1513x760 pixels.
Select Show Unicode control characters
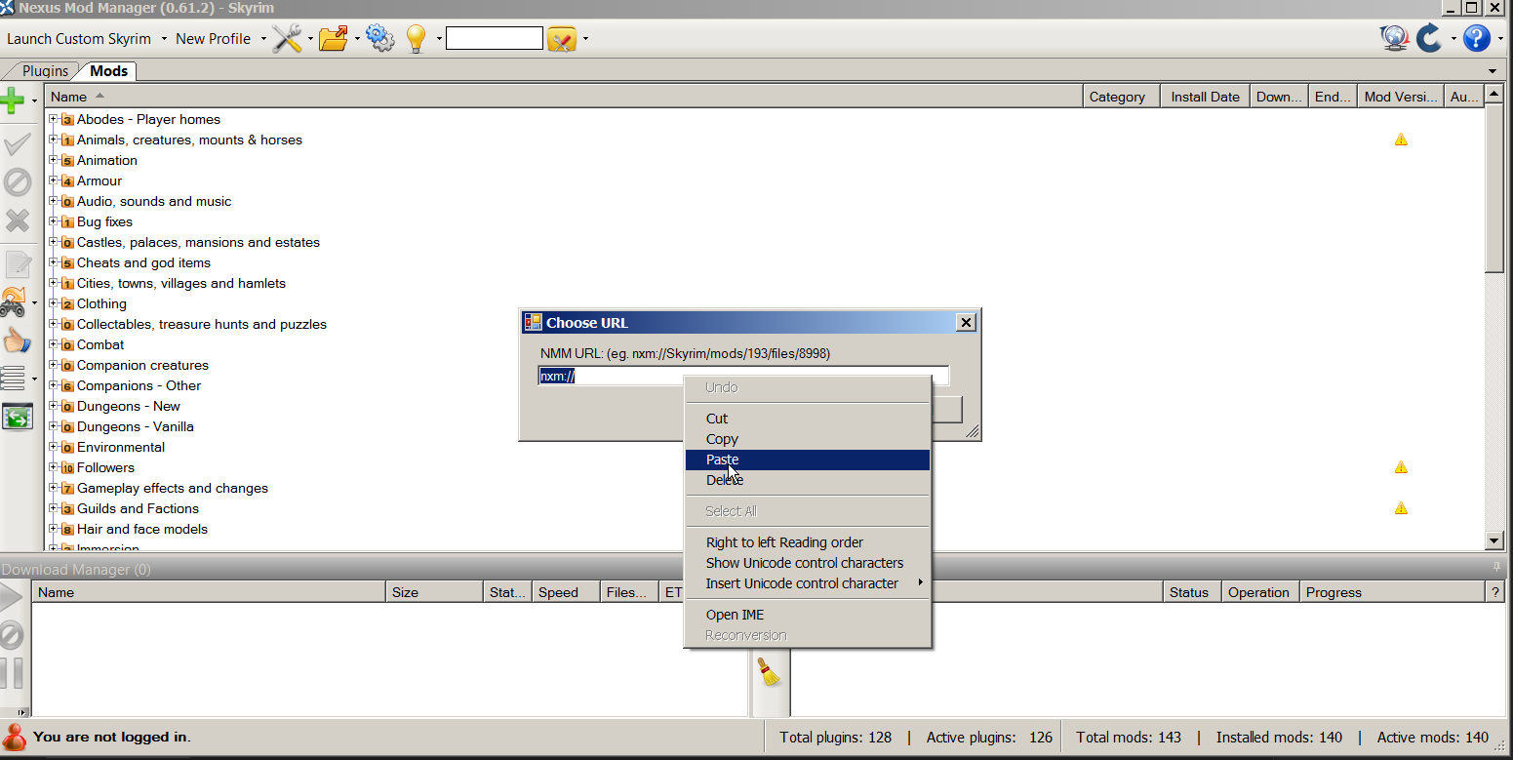808,563
